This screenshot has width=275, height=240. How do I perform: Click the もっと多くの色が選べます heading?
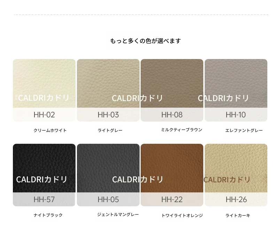[146, 41]
